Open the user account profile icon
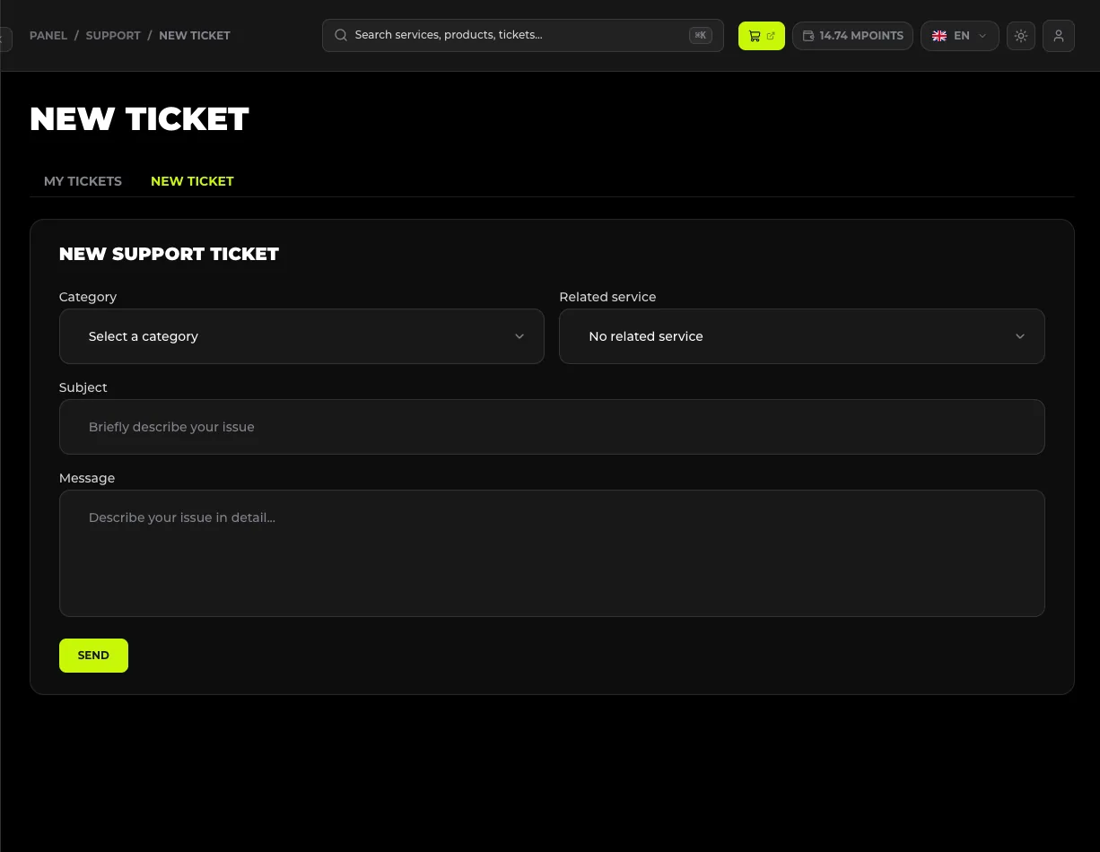 [1059, 36]
